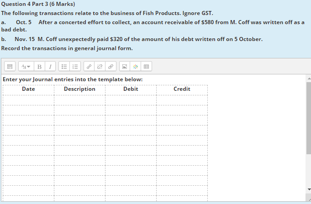Click the text 'Enter your Journal entries into the template below:'

coord(73,79)
